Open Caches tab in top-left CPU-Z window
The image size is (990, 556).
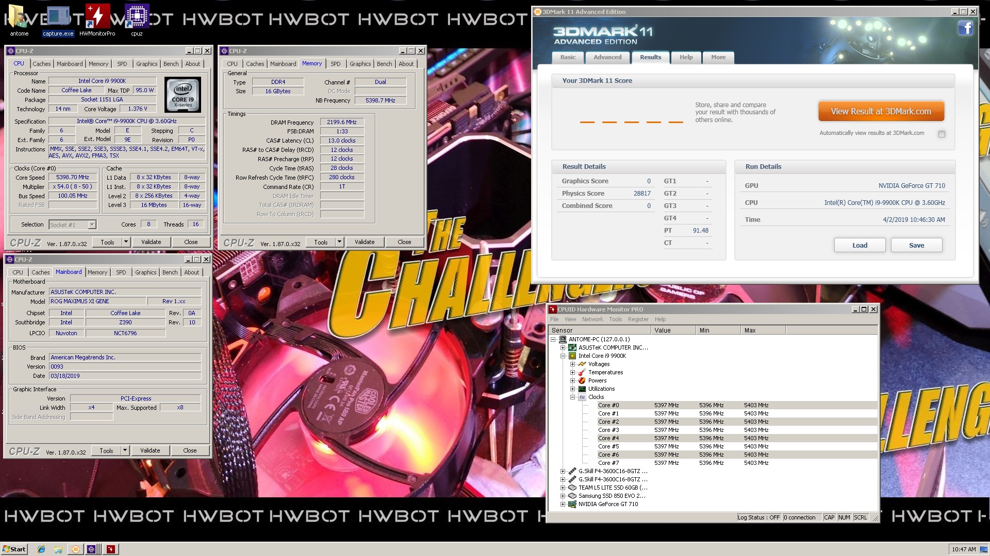(x=42, y=64)
